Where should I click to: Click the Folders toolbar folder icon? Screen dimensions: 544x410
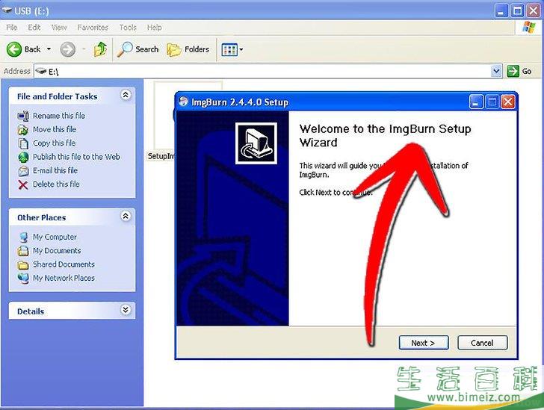point(174,49)
